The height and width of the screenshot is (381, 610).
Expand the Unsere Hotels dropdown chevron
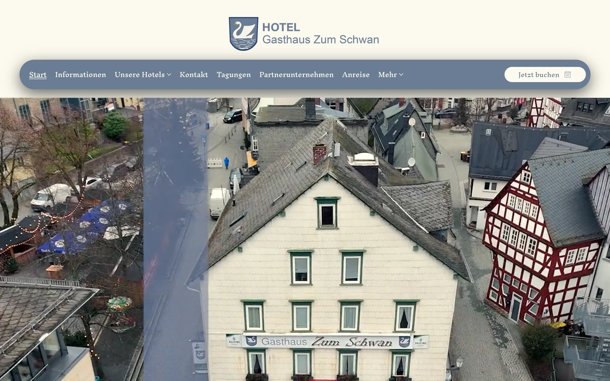click(169, 75)
